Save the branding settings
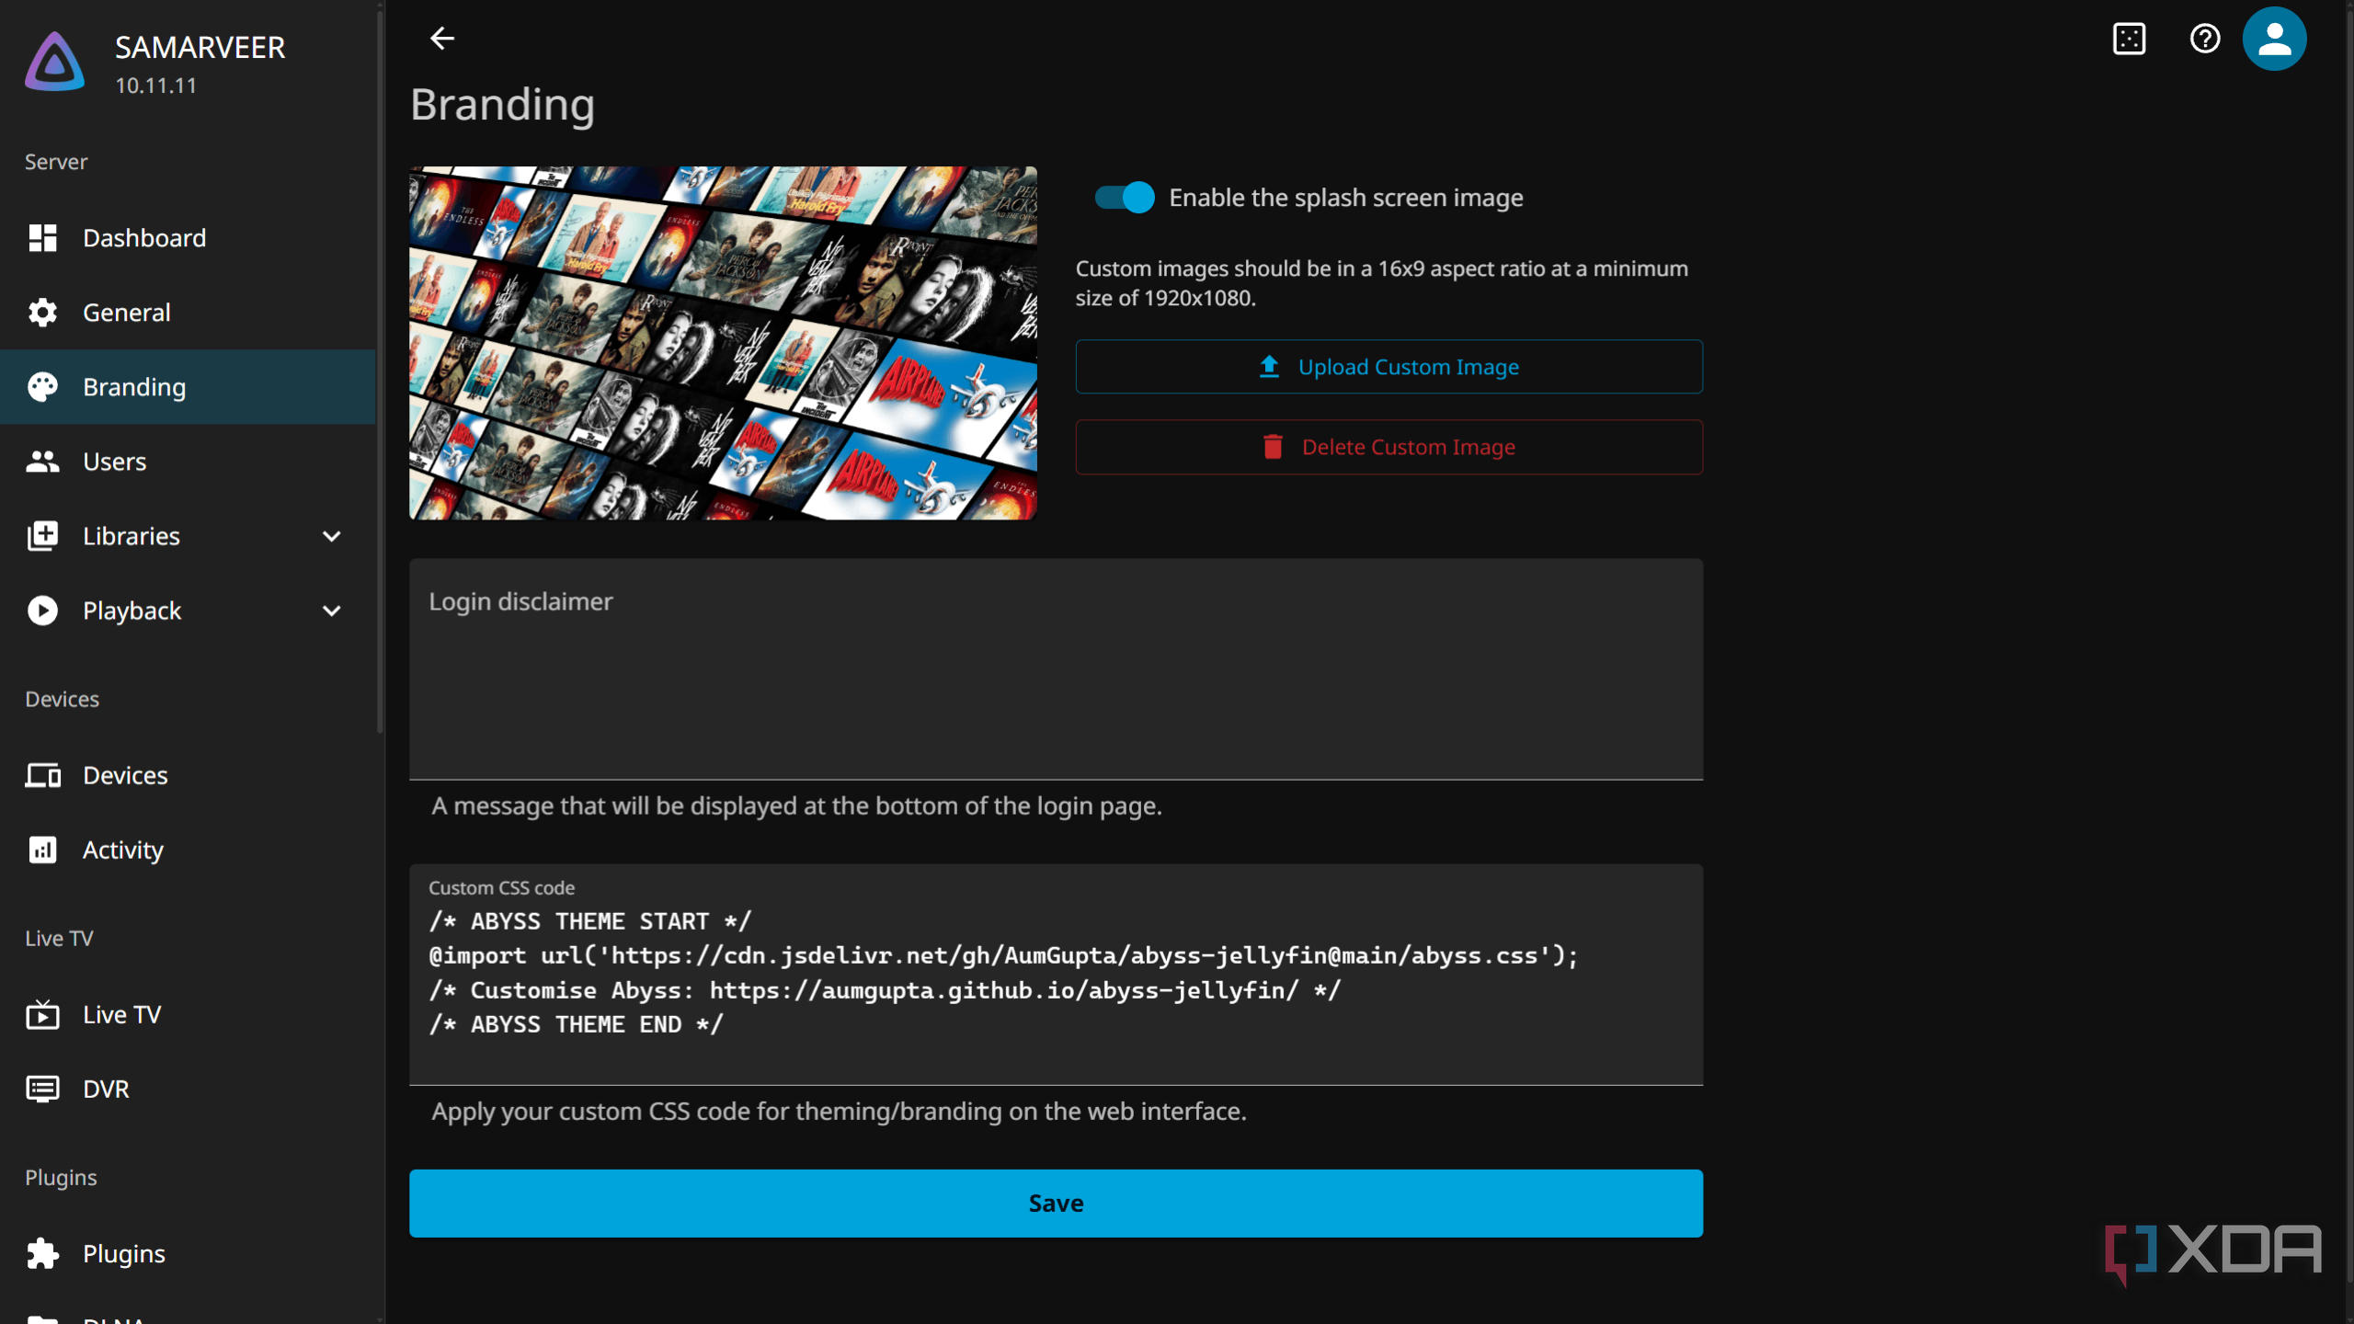Screen dimensions: 2354x1324 click(1056, 1203)
